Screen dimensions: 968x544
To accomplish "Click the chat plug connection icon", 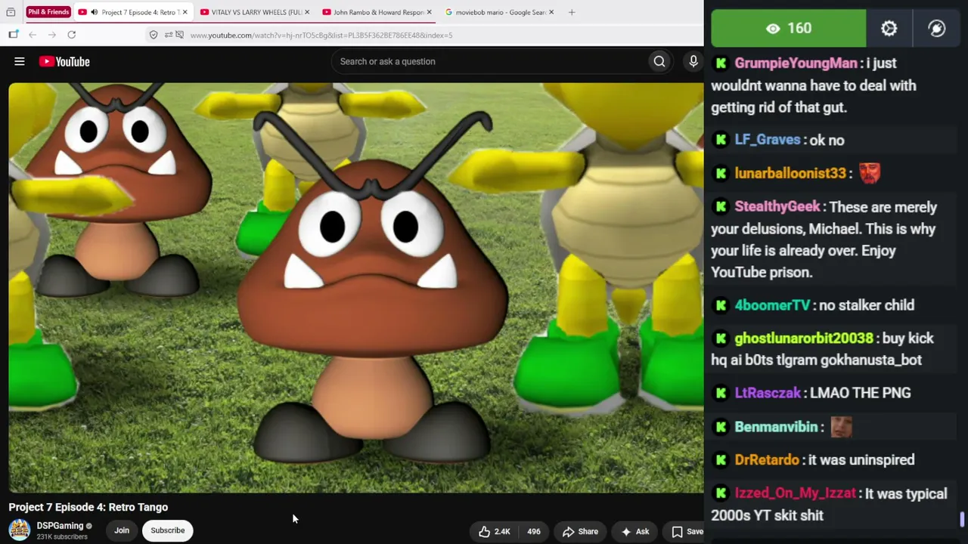I will 937,29.
